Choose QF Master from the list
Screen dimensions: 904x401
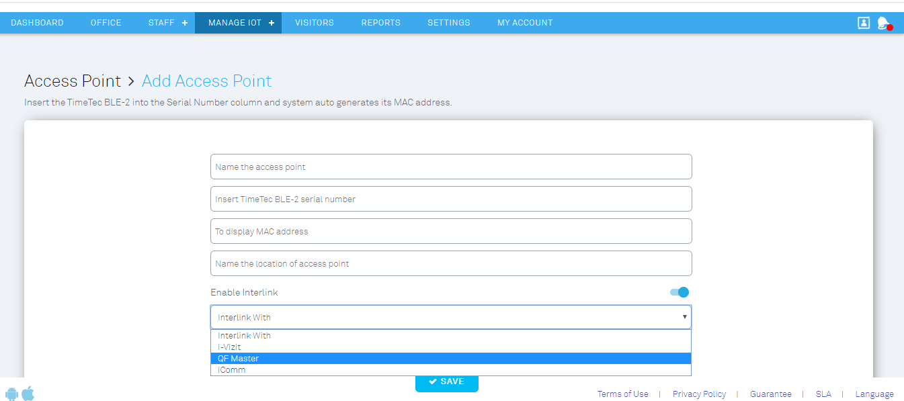(451, 358)
